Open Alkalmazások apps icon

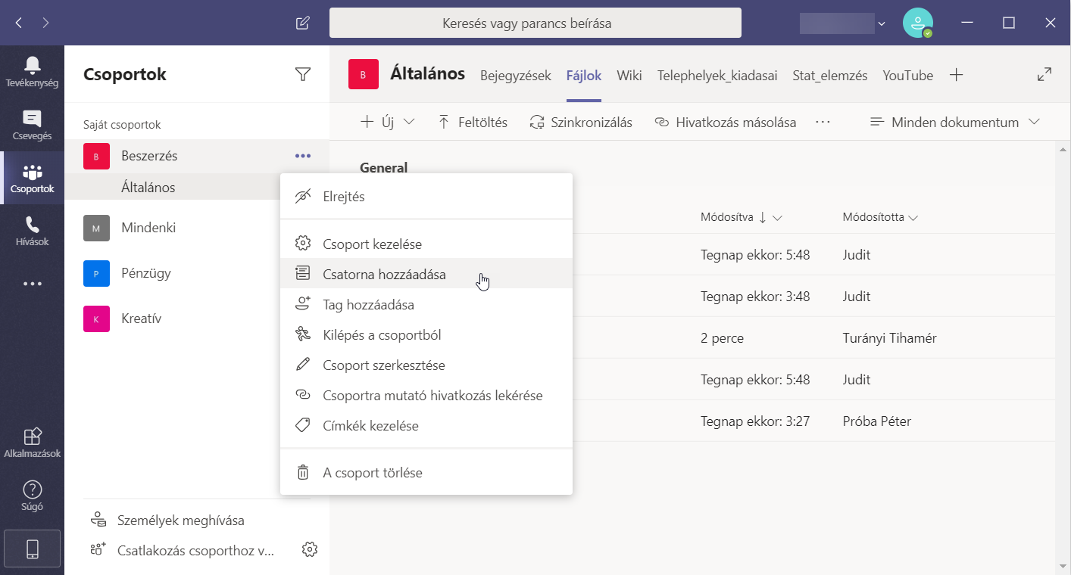click(32, 443)
